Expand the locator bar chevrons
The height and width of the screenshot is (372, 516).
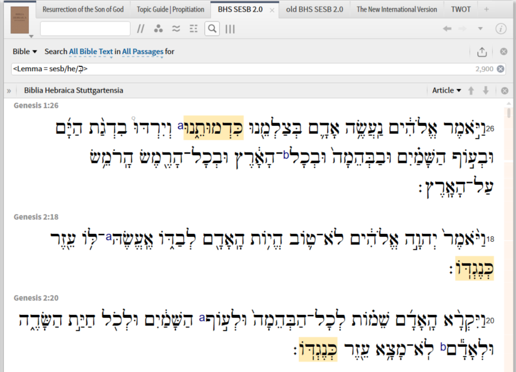point(9,90)
